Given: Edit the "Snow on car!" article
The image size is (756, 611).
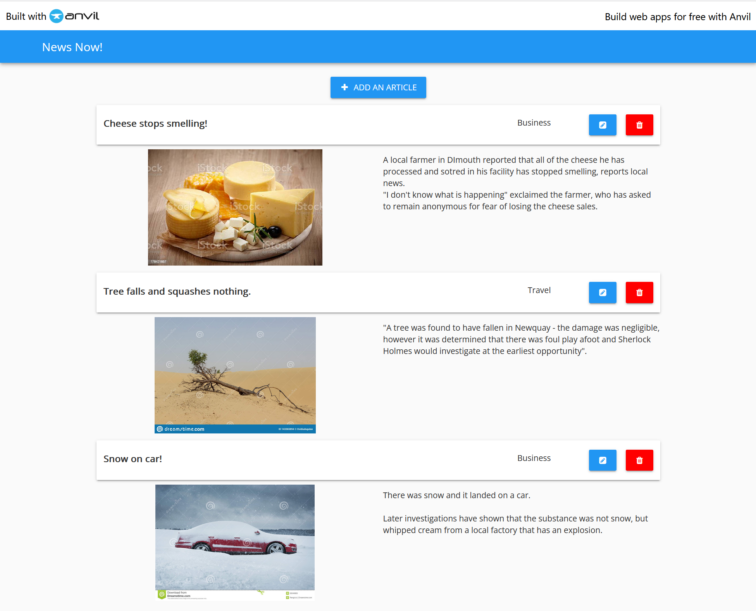Looking at the screenshot, I should click(x=603, y=460).
